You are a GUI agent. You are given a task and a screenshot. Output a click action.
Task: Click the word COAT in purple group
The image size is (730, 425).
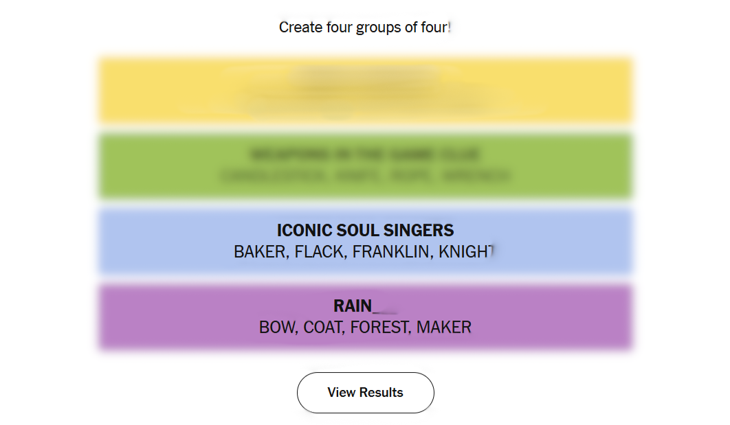click(322, 328)
